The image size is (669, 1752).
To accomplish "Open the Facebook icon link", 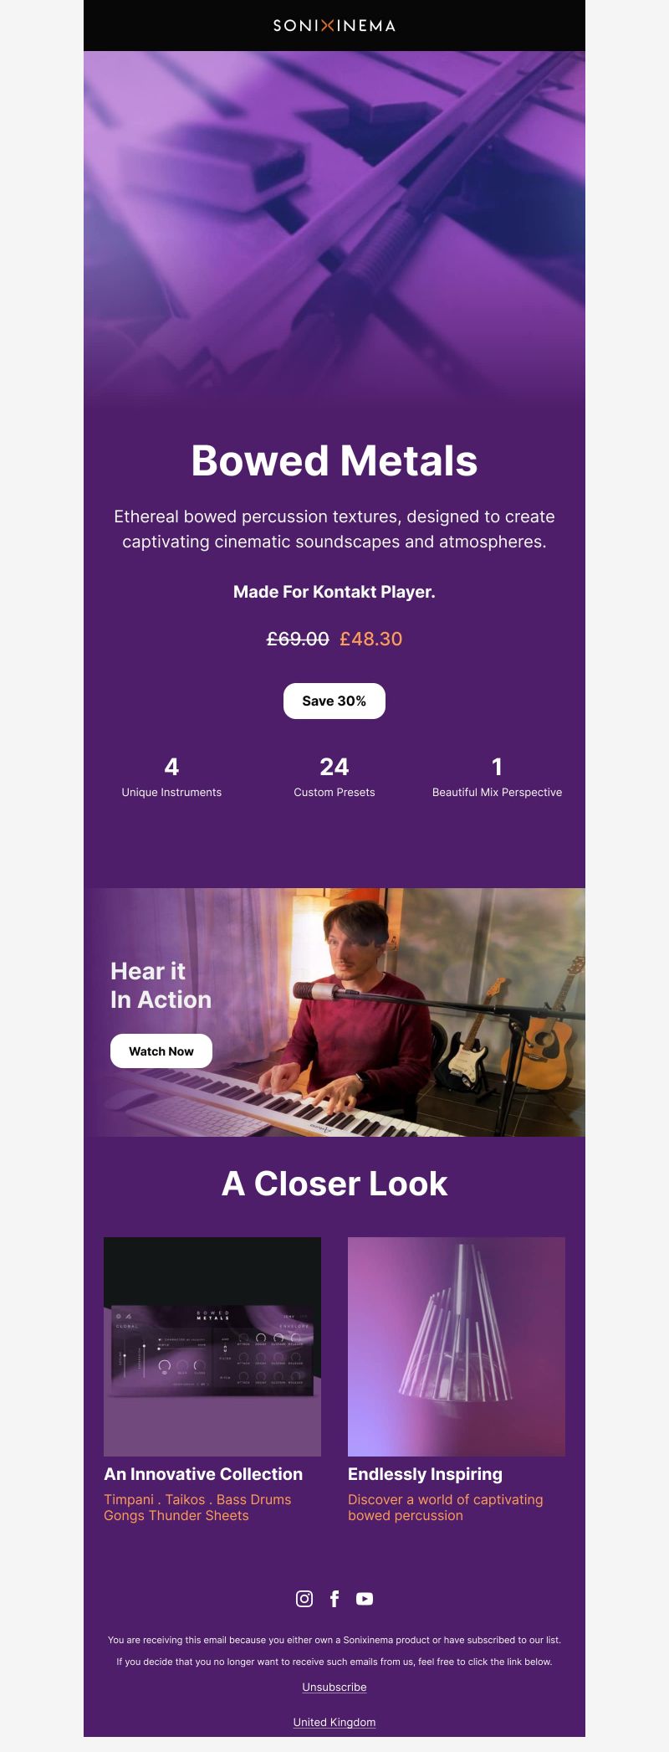I will [334, 1599].
